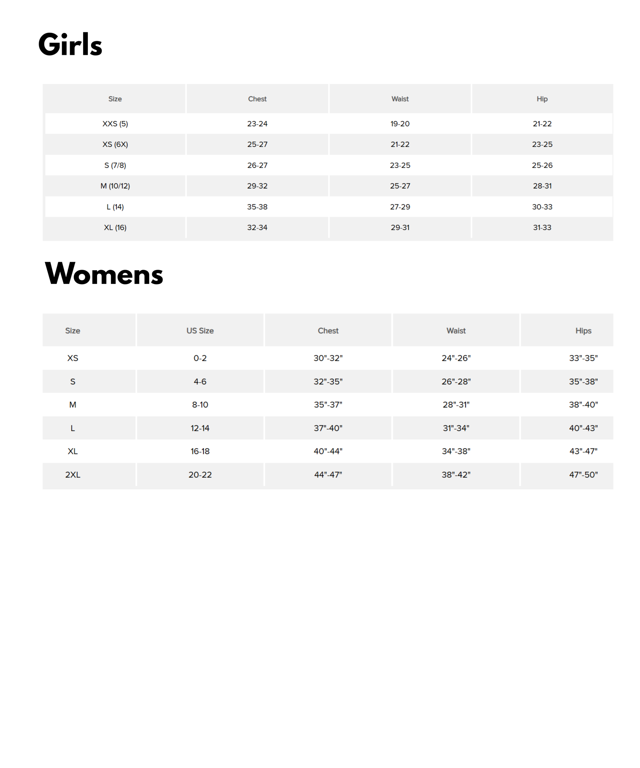The height and width of the screenshot is (768, 640).
Task: Click the L (14) chest value 35-38
Action: tap(257, 207)
